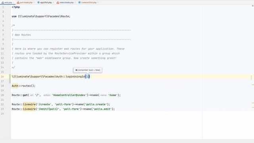Click the warning stripe marker beside line 18
Screen dimensions: 254x143
point(253,85)
